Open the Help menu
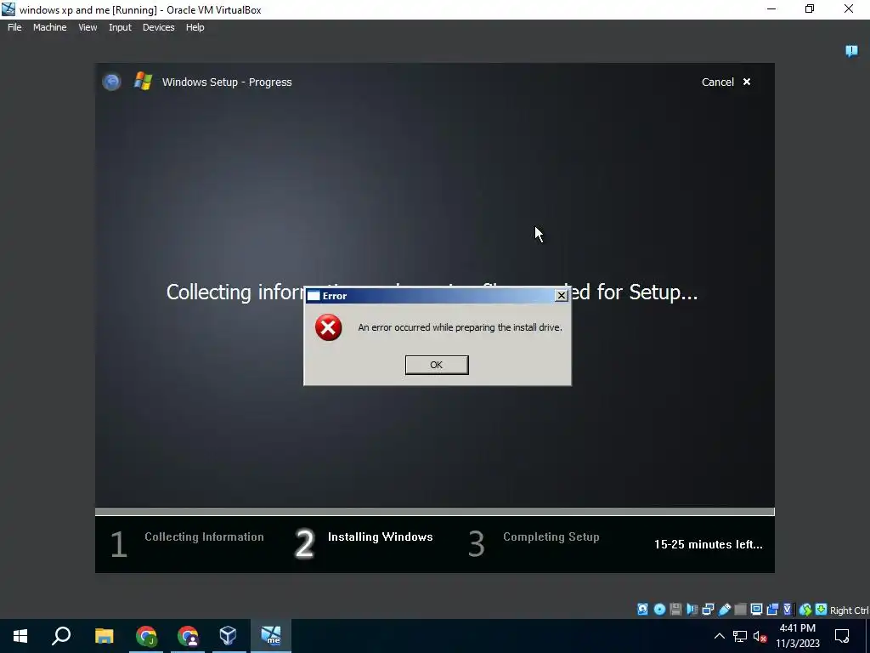The width and height of the screenshot is (870, 653). click(x=195, y=27)
